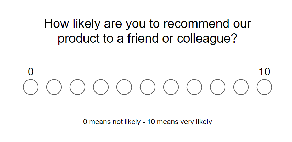This screenshot has height=142, width=292.
Task: Choose rating 4 on likelihood scale
Action: (124, 87)
